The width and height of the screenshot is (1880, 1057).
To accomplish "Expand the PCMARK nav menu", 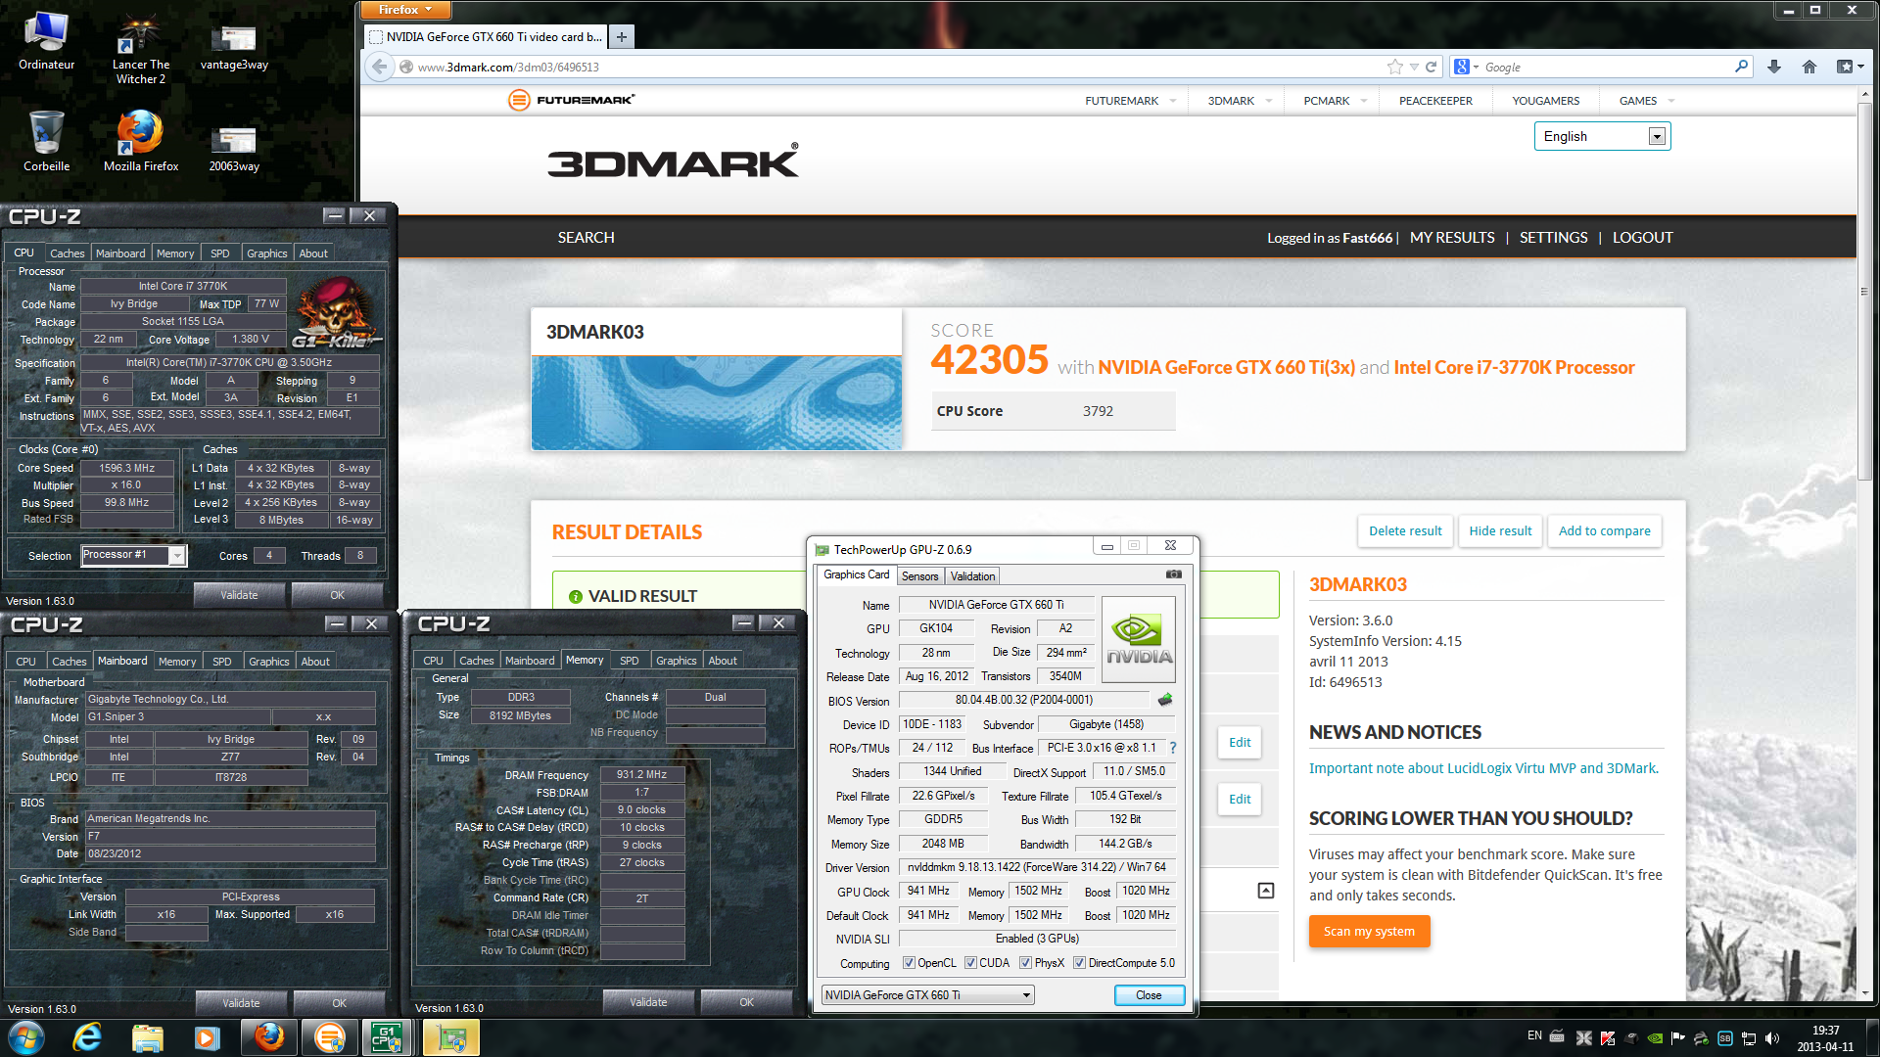I will [x=1335, y=101].
